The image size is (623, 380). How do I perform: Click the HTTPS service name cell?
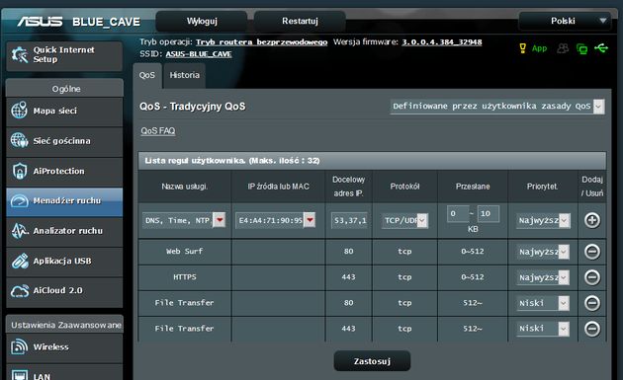click(x=185, y=277)
